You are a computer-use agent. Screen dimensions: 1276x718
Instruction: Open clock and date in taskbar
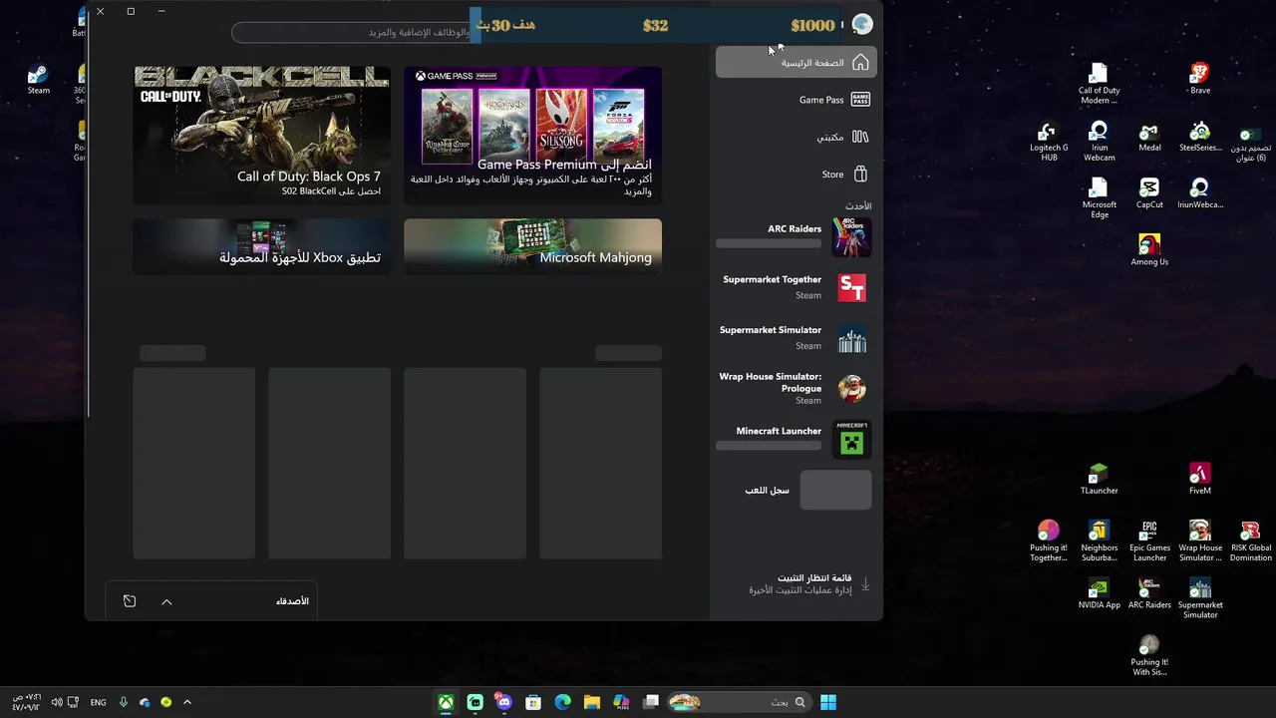[x=26, y=702]
